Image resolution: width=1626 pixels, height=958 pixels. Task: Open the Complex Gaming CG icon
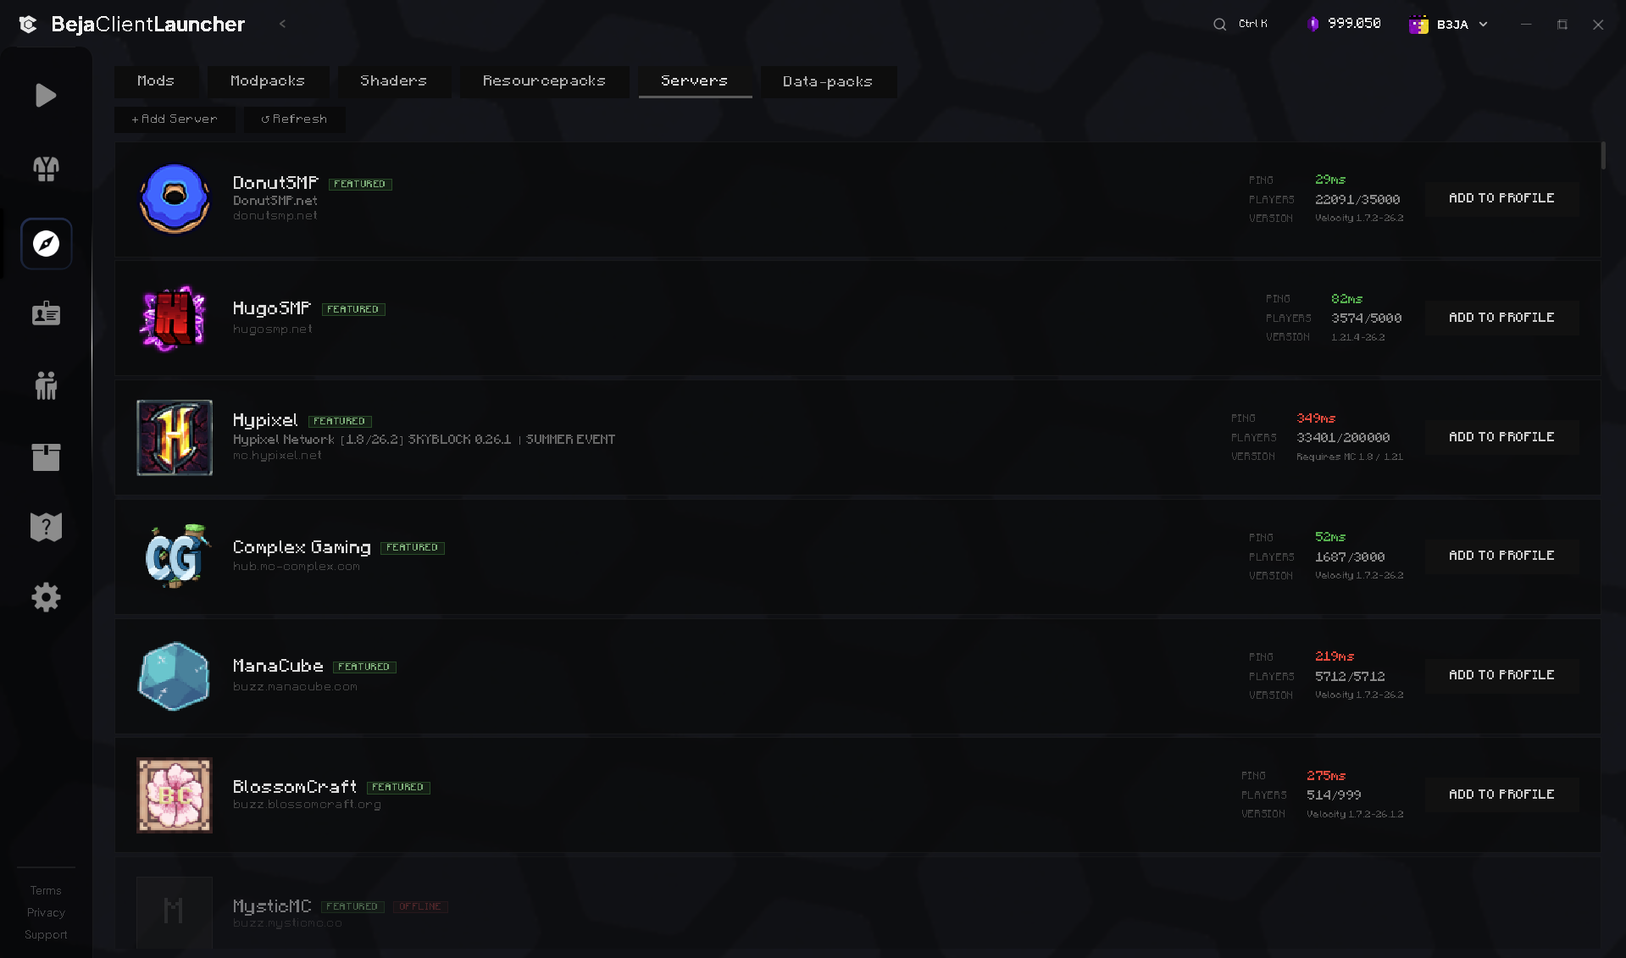176,556
